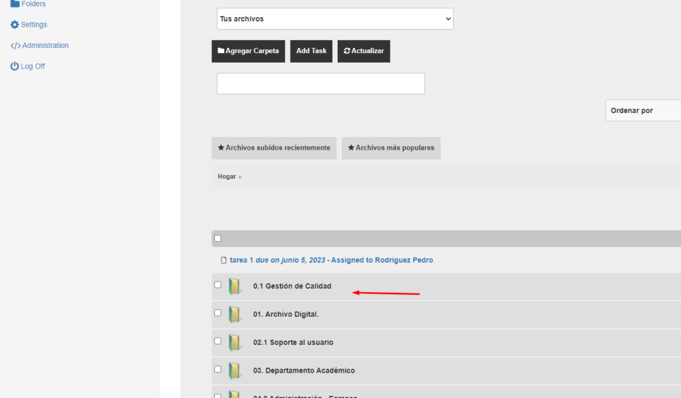Tick the checkbox for 0.1 Gestión de Calidad
This screenshot has width=681, height=398.
tap(218, 285)
